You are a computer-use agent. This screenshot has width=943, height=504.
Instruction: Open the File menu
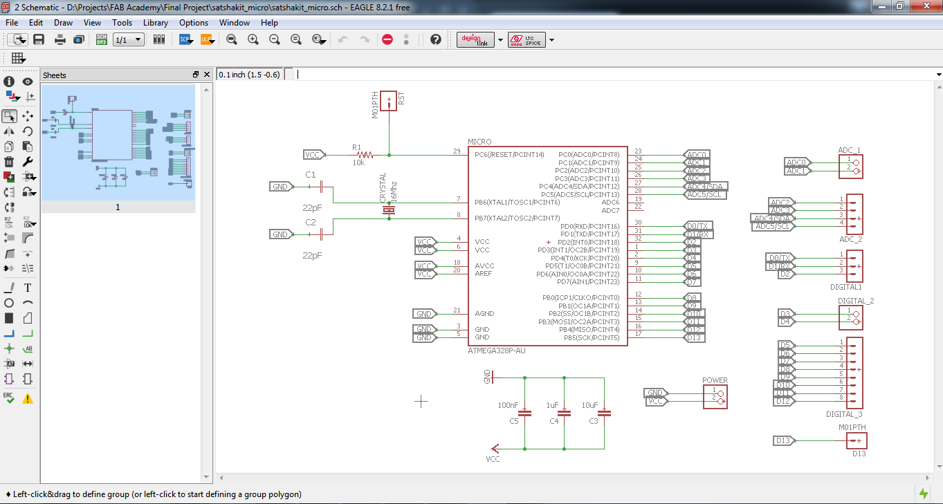coord(12,23)
